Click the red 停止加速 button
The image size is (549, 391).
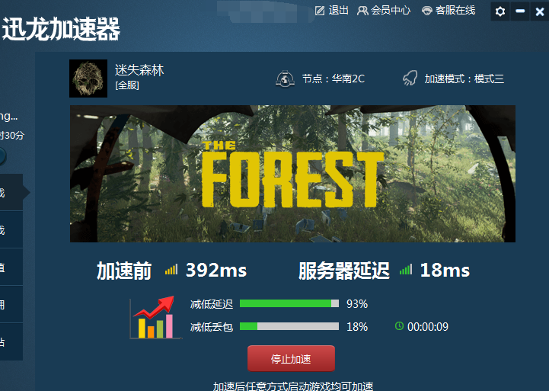click(x=291, y=358)
